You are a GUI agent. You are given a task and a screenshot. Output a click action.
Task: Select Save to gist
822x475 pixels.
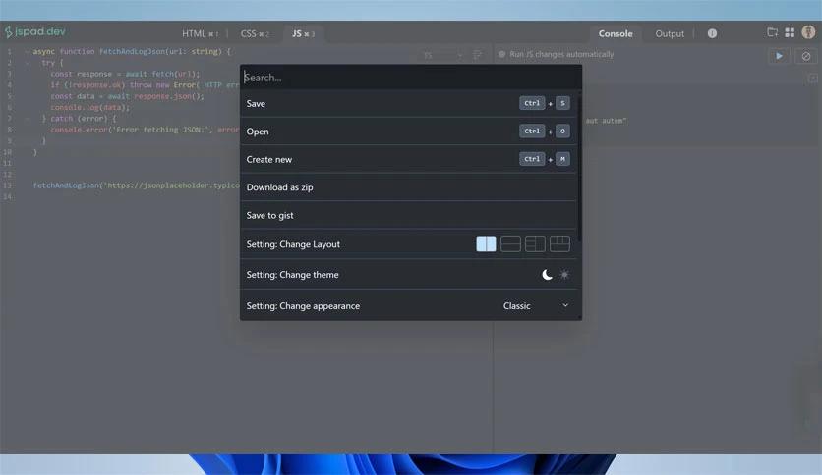click(x=408, y=215)
